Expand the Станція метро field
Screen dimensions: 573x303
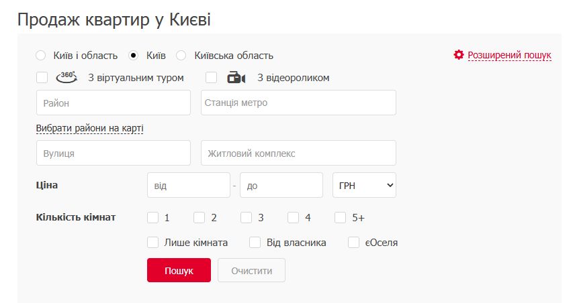coord(298,103)
